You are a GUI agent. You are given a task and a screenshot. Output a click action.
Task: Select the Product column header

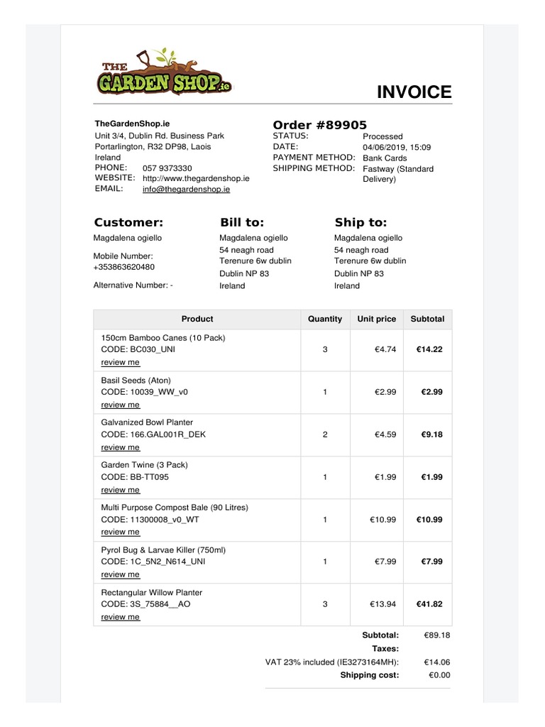pos(197,319)
